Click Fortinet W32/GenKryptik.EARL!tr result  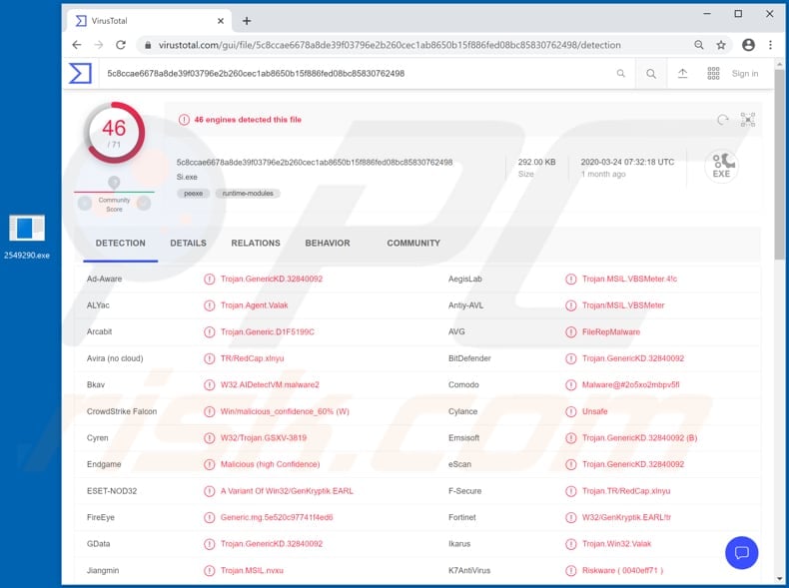click(x=626, y=517)
